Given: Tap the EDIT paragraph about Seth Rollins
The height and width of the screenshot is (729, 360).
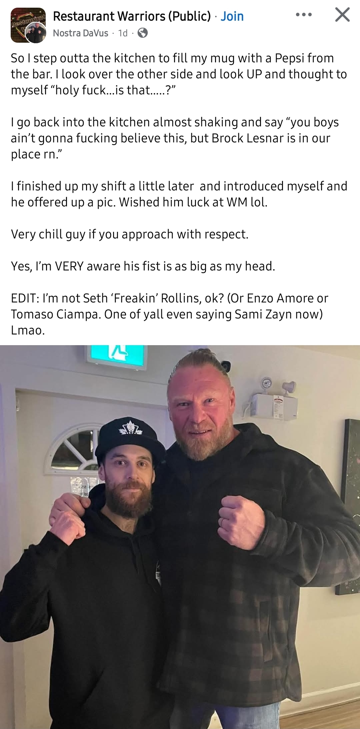Looking at the screenshot, I should coord(169,314).
